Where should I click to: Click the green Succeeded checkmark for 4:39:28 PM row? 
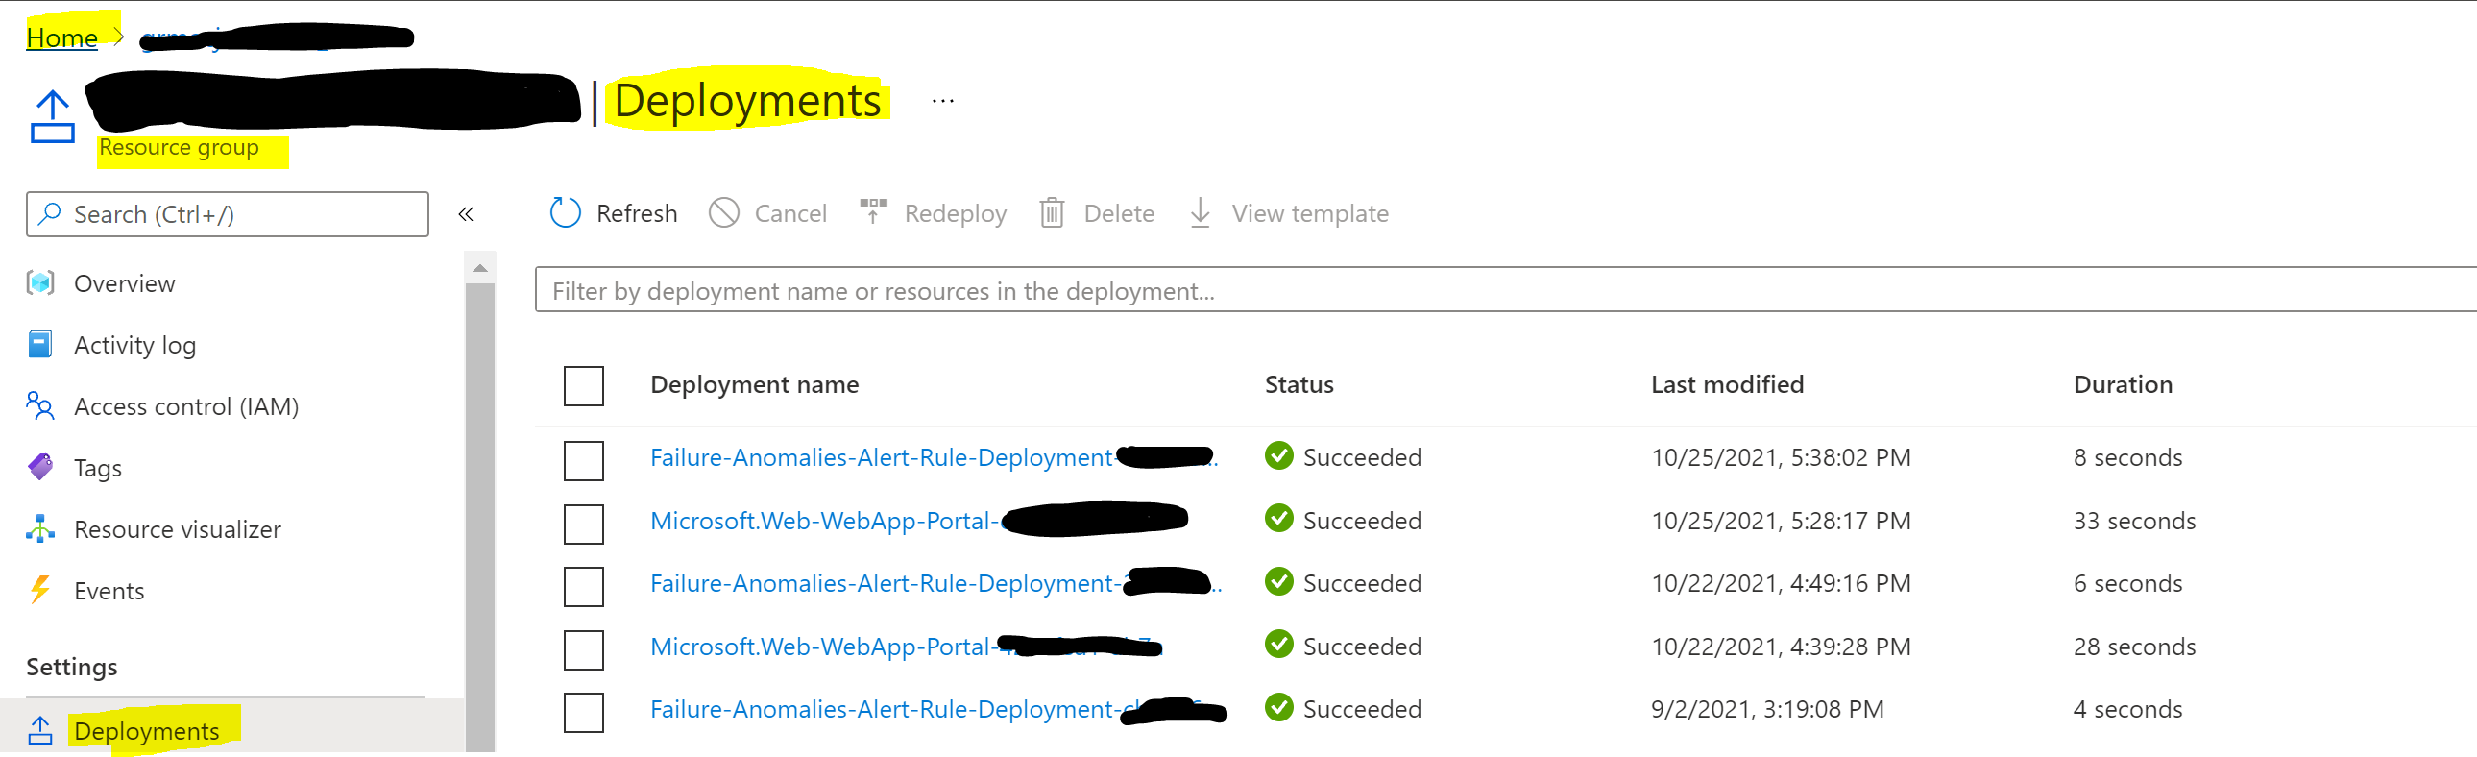(x=1279, y=645)
